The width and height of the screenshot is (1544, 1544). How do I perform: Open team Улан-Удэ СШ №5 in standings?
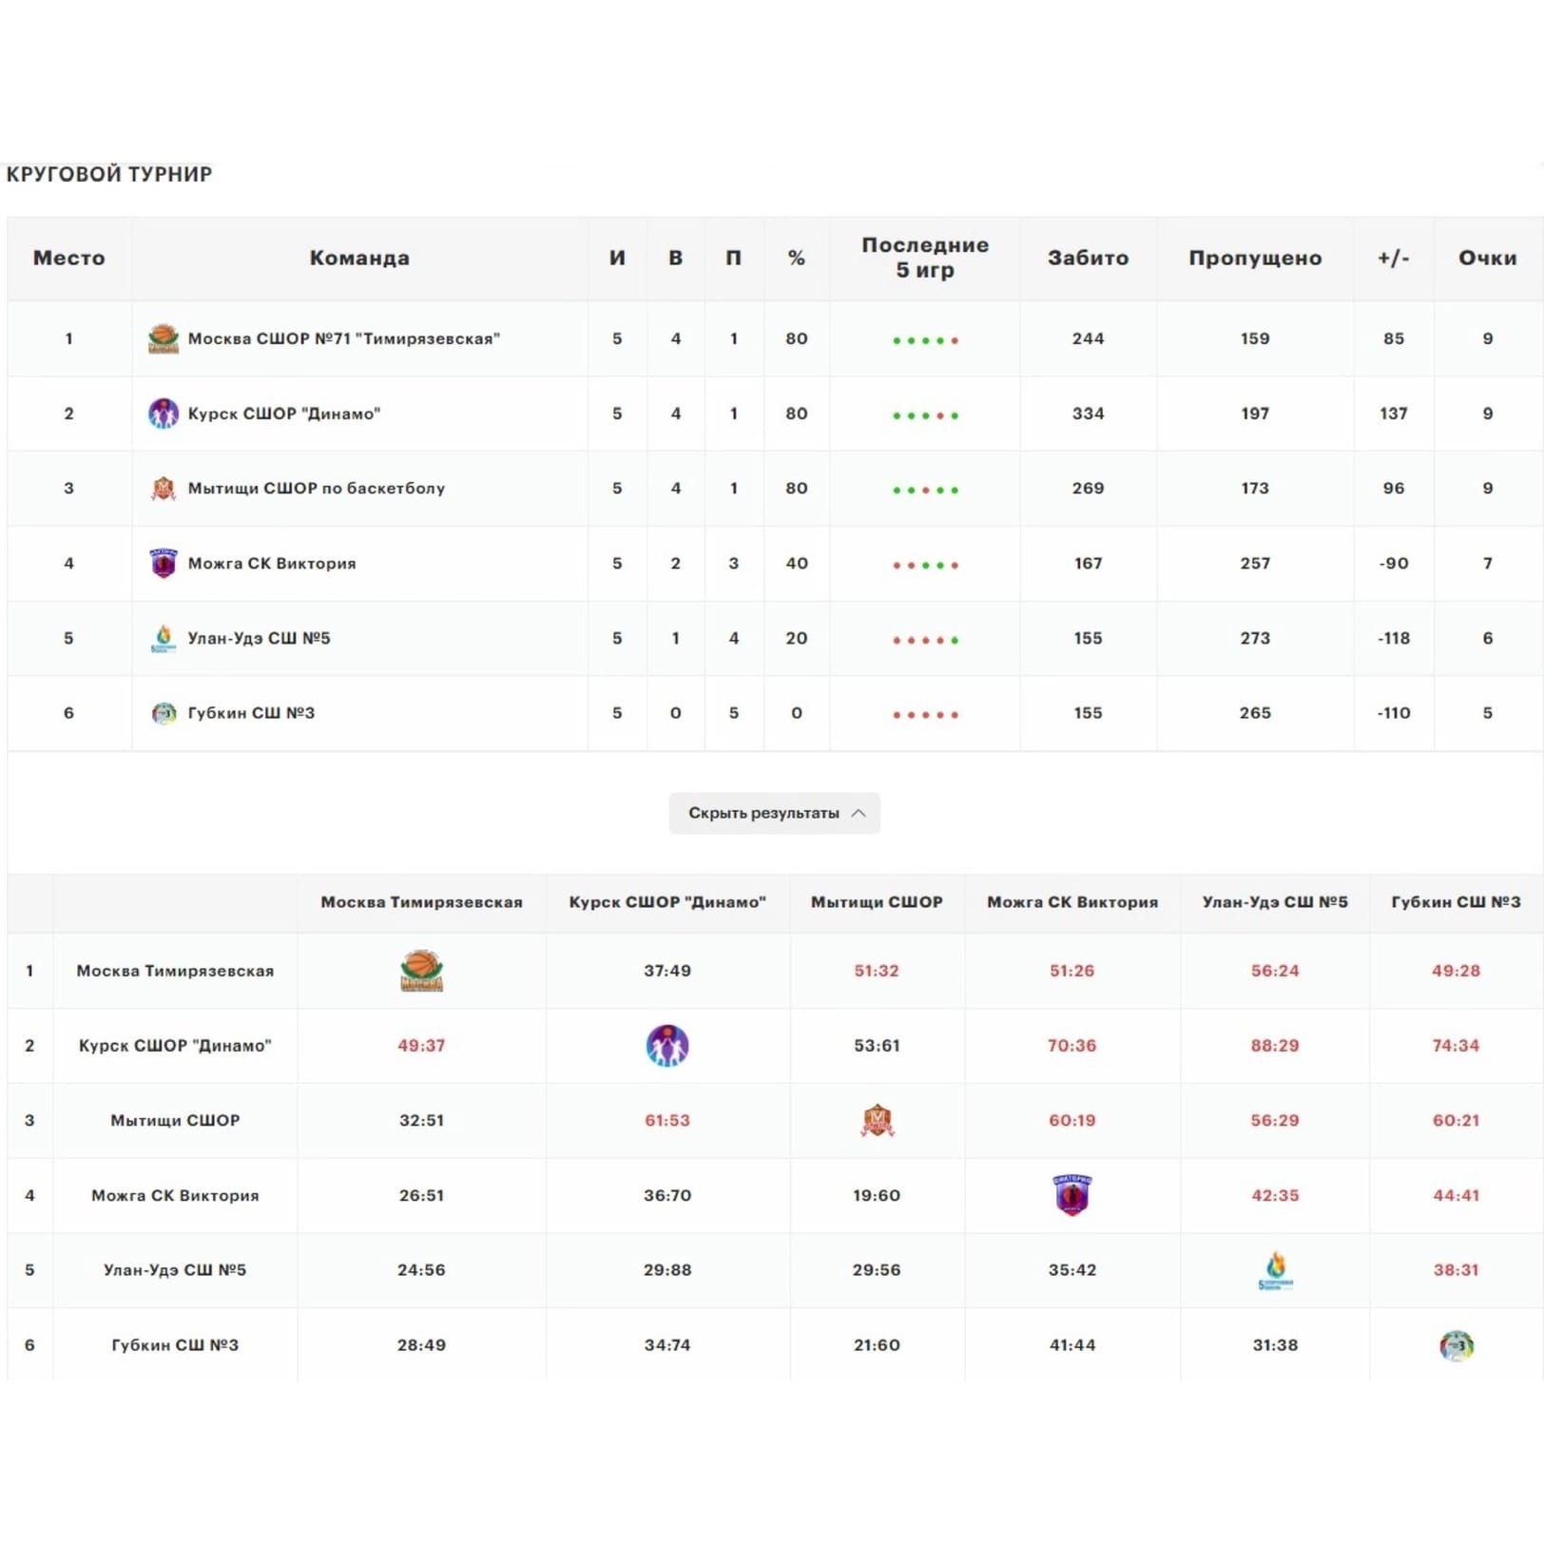point(259,638)
